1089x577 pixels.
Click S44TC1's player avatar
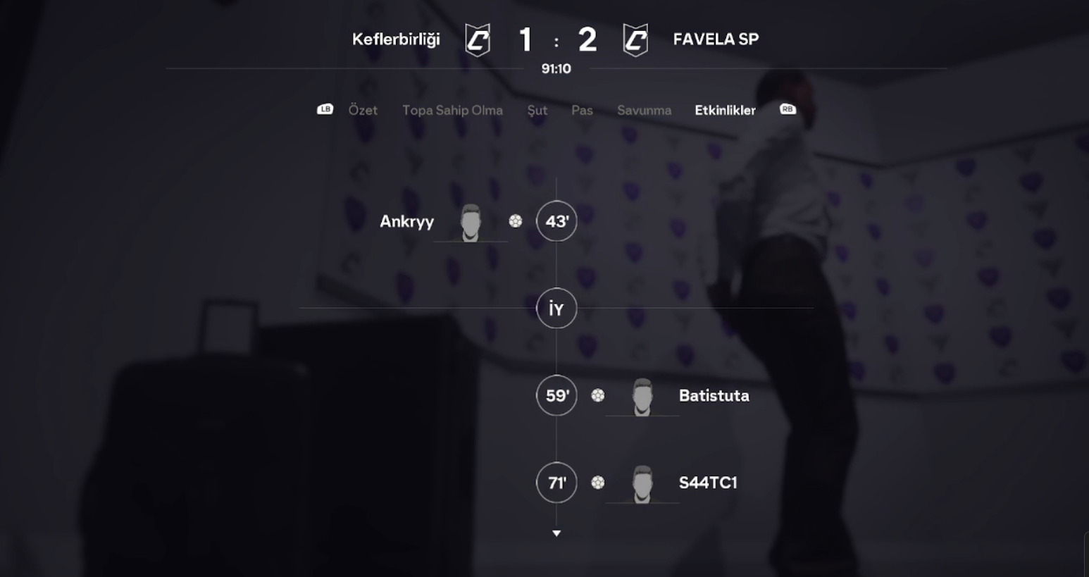(642, 484)
